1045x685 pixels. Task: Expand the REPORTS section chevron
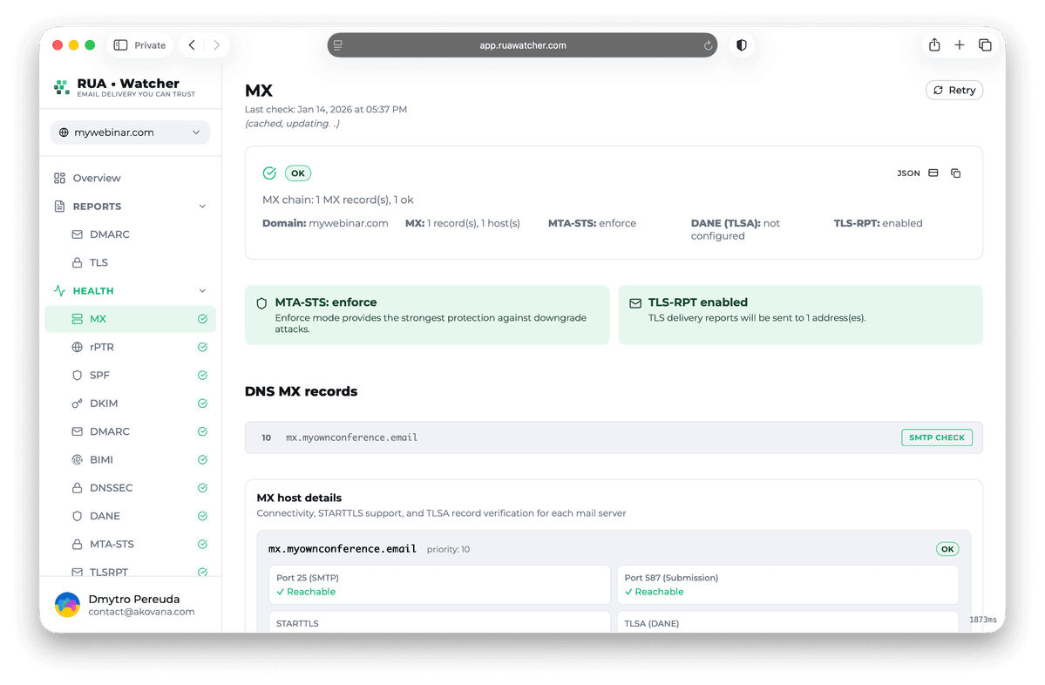coord(203,206)
